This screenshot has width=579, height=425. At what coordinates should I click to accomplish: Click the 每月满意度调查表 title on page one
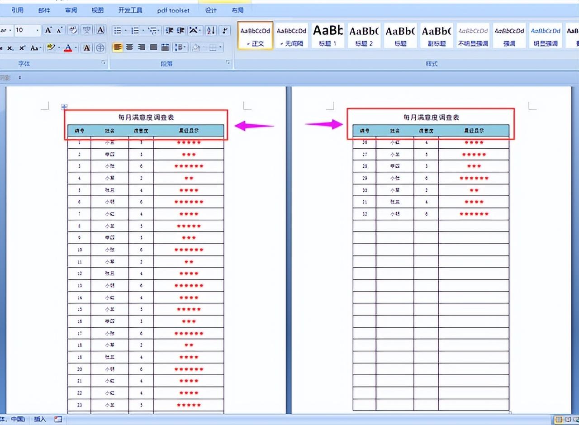146,117
